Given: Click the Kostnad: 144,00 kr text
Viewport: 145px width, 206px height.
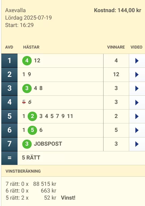Looking at the screenshot, I should (118, 10).
